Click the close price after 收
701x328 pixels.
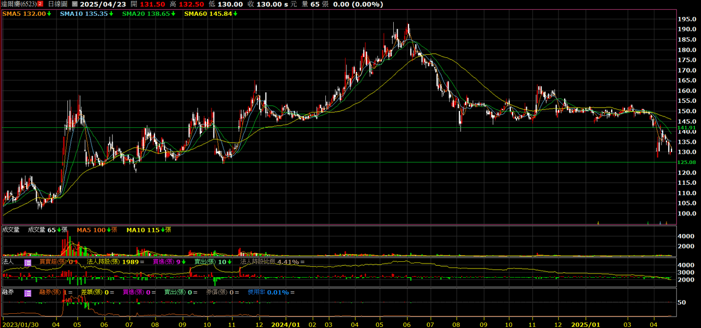(x=269, y=4)
